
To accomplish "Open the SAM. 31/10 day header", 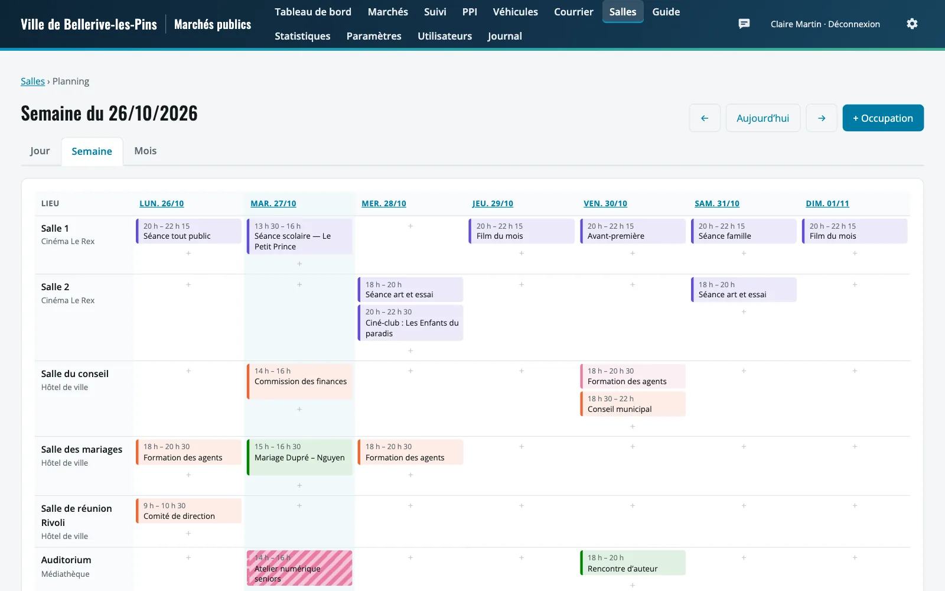I will (x=717, y=203).
